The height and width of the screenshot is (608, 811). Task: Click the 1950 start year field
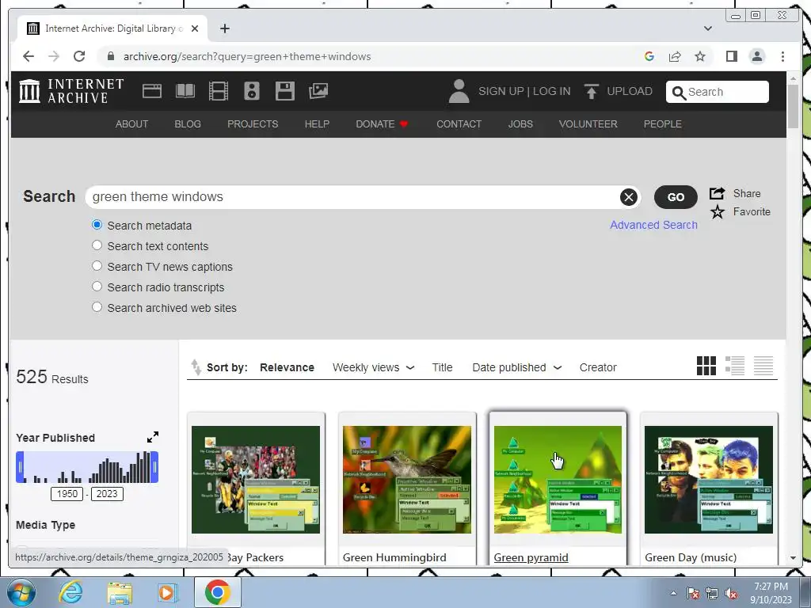coord(67,494)
